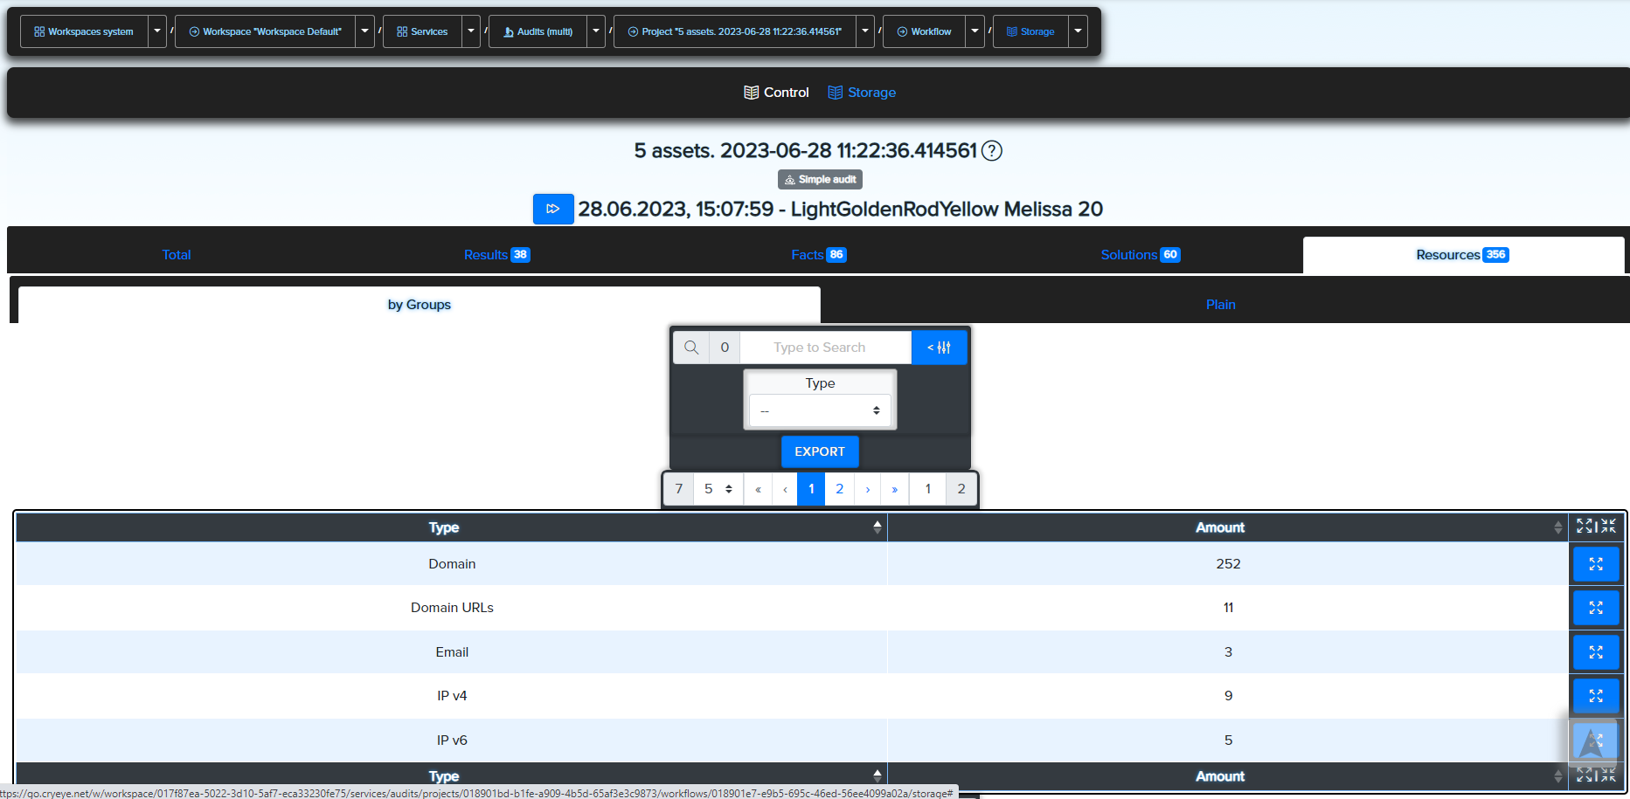Click the Domain type cell
The width and height of the screenshot is (1630, 799).
(452, 564)
